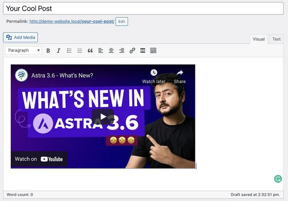288x201 pixels.
Task: Play the embedded Astra 3.6 video
Action: coord(103,117)
